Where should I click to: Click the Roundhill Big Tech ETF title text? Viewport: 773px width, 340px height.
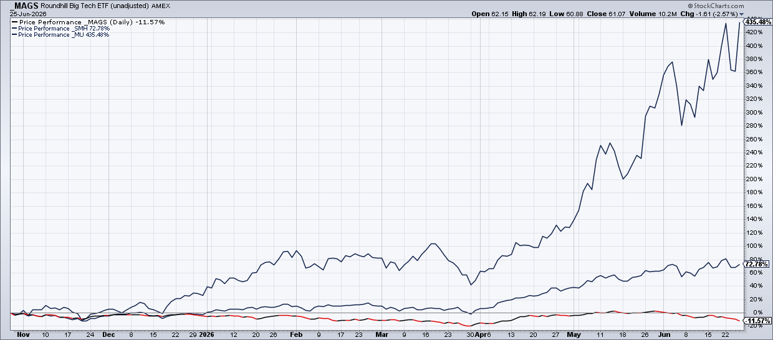coord(79,5)
